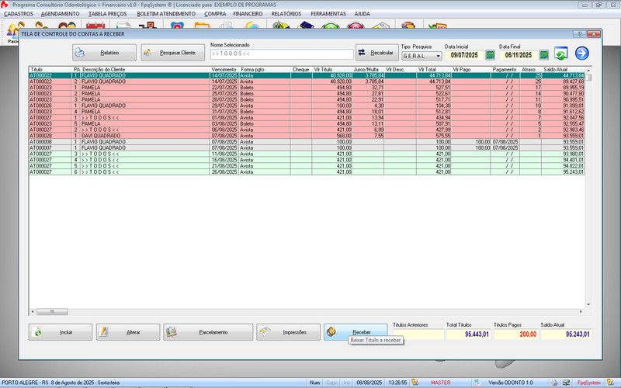Click the Relatório printer button
Viewport: 621px width, 388px height.
pos(106,53)
